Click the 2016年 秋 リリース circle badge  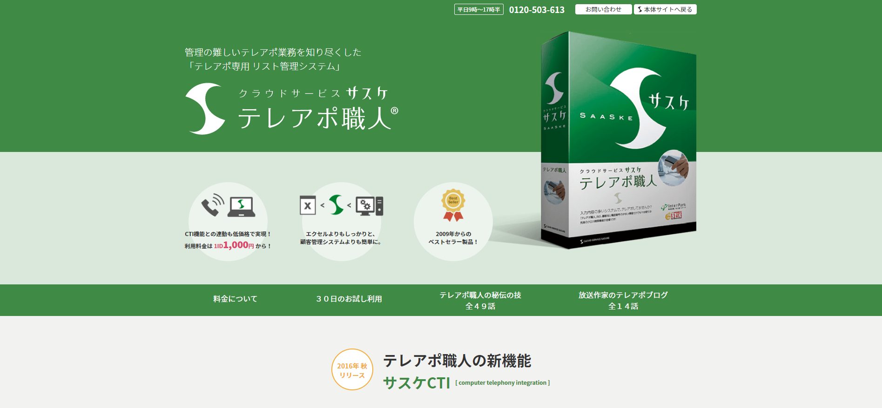(x=352, y=369)
